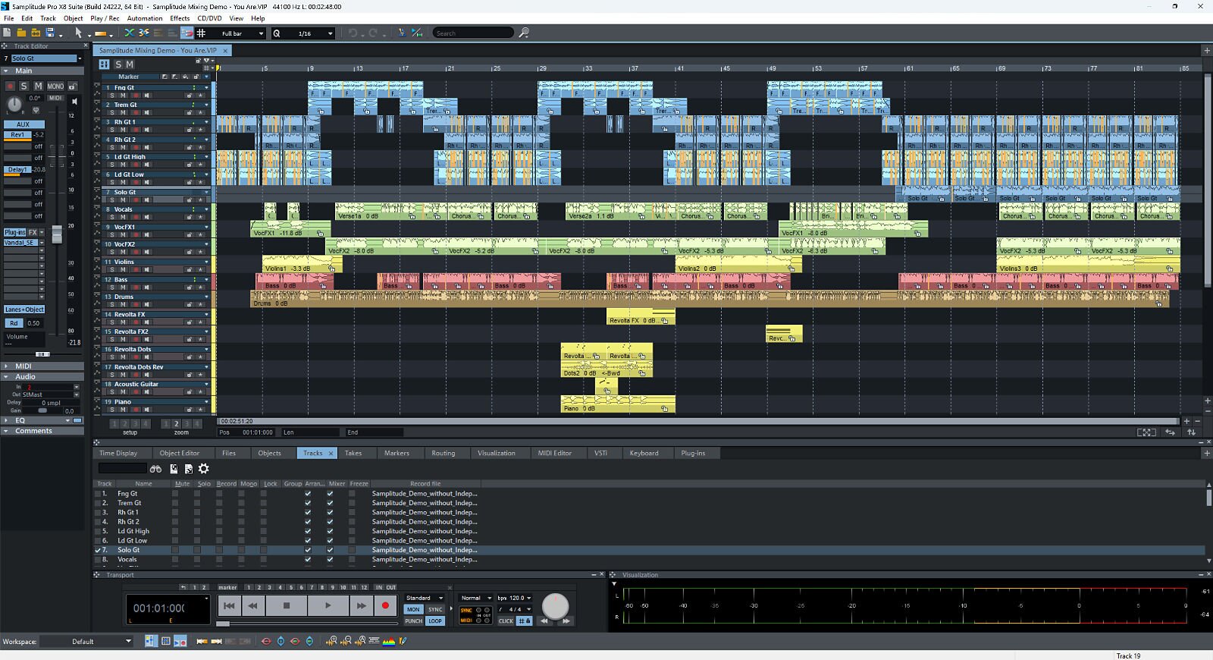Open track manager gear settings icon
Screen dimensions: 1213x660
(x=203, y=469)
